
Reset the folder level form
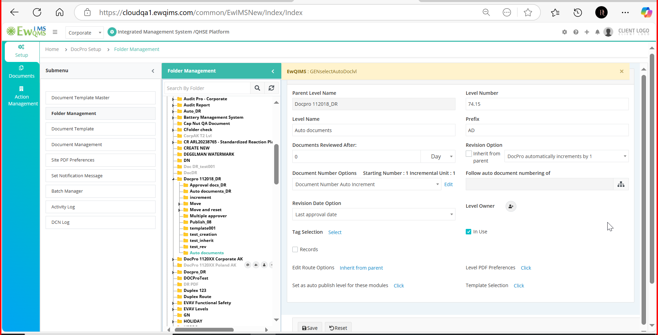[338, 328]
